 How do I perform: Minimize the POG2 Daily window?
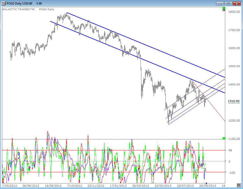220,3
